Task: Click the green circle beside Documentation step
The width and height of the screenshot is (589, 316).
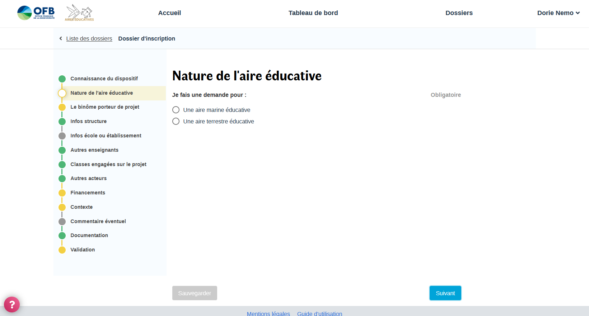Action: [x=62, y=236]
